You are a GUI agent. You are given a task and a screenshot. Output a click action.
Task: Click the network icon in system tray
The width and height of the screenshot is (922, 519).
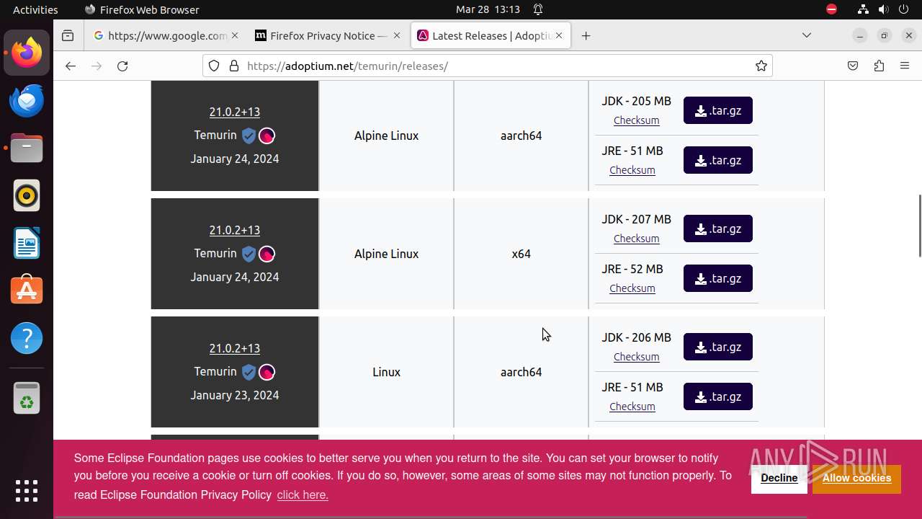(x=863, y=9)
